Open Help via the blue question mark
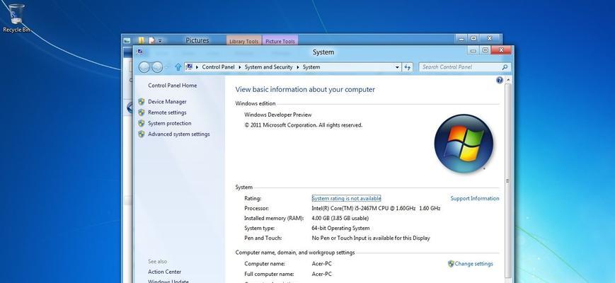 click(x=500, y=80)
